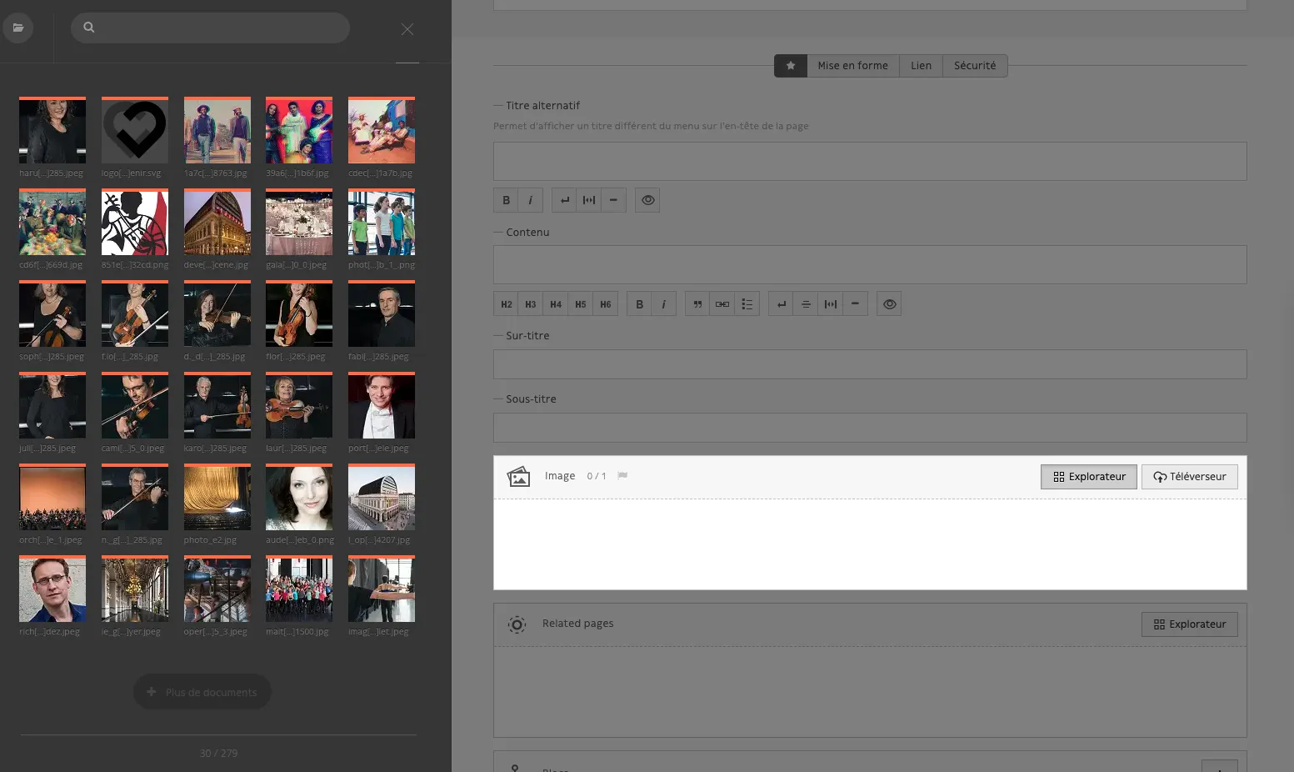The width and height of the screenshot is (1294, 772).
Task: Insert non-breaking space in Titre alternatif toolbar
Action: click(x=589, y=200)
